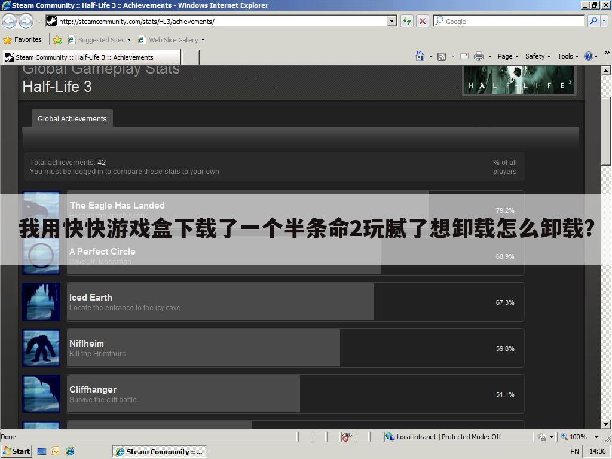Click the popup blocker status bar icon
The width and height of the screenshot is (612, 459).
tap(347, 437)
